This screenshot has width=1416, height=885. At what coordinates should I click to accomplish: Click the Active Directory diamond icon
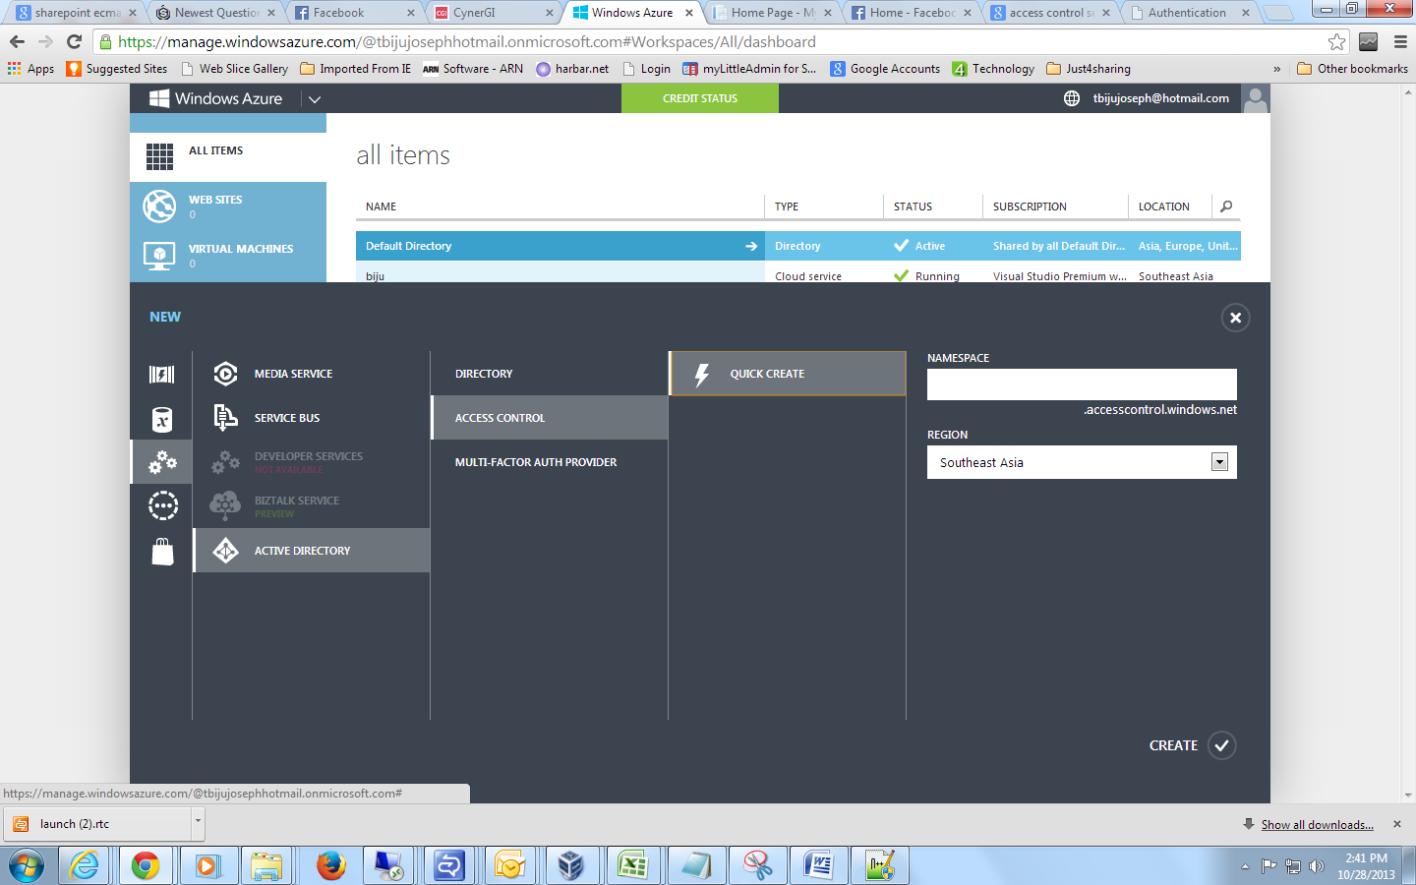point(225,551)
